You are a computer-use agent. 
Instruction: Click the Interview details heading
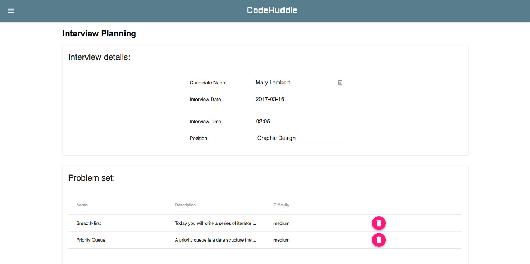pyautogui.click(x=99, y=57)
